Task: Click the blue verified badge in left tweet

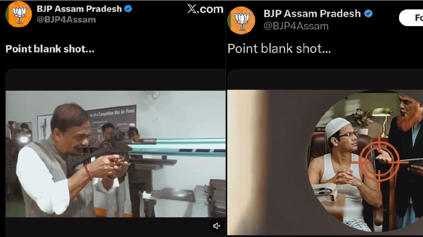Action: (x=128, y=9)
